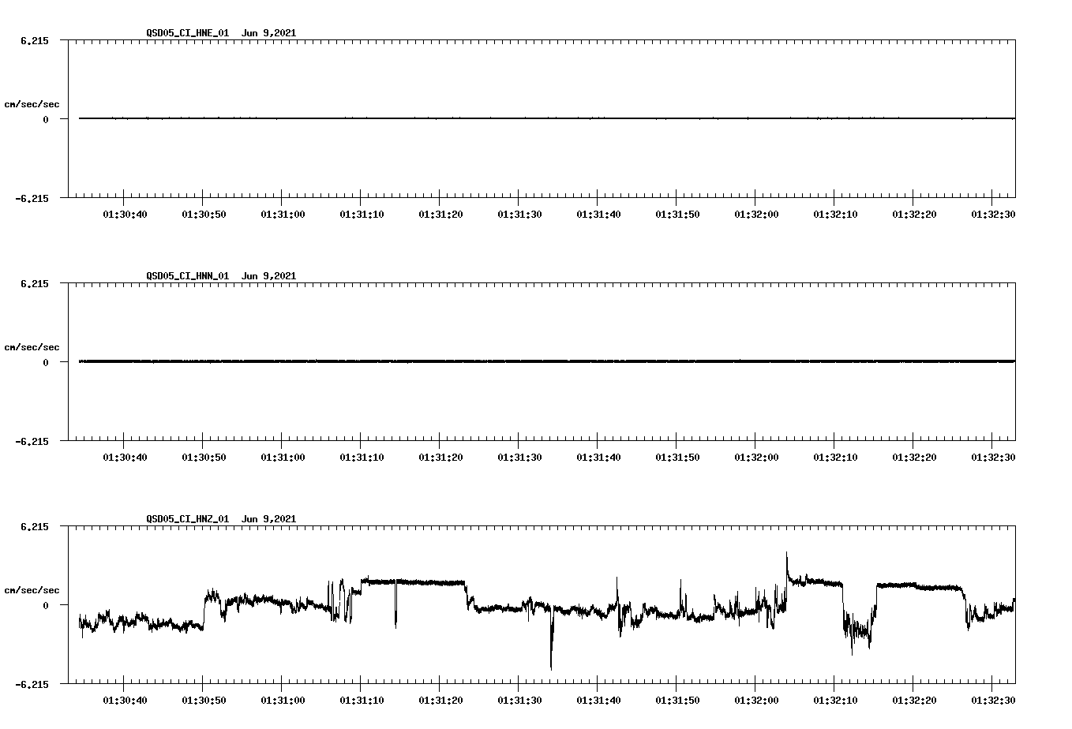The width and height of the screenshot is (1072, 729).
Task: Click the 01:32:00 time label under the HNZ plot
Action: coord(756,701)
